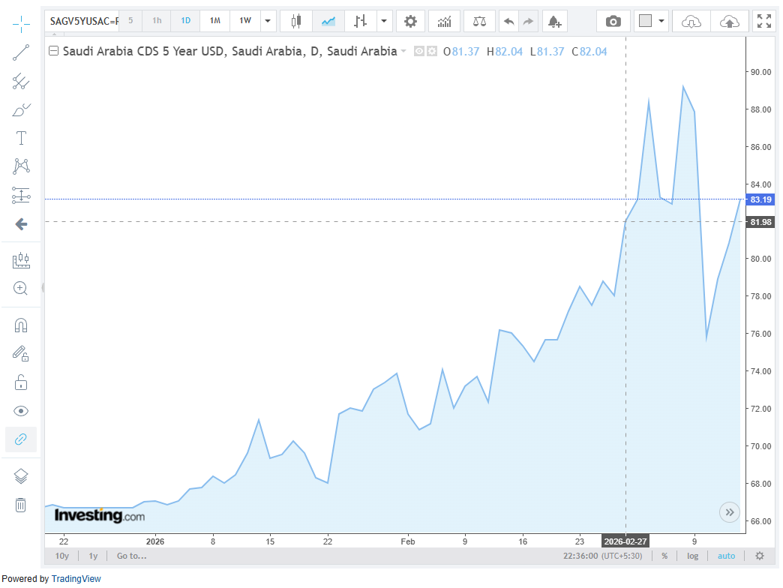Viewport: 783px width, 588px height.
Task: Delete drawings with the trash icon
Action: pyautogui.click(x=21, y=505)
